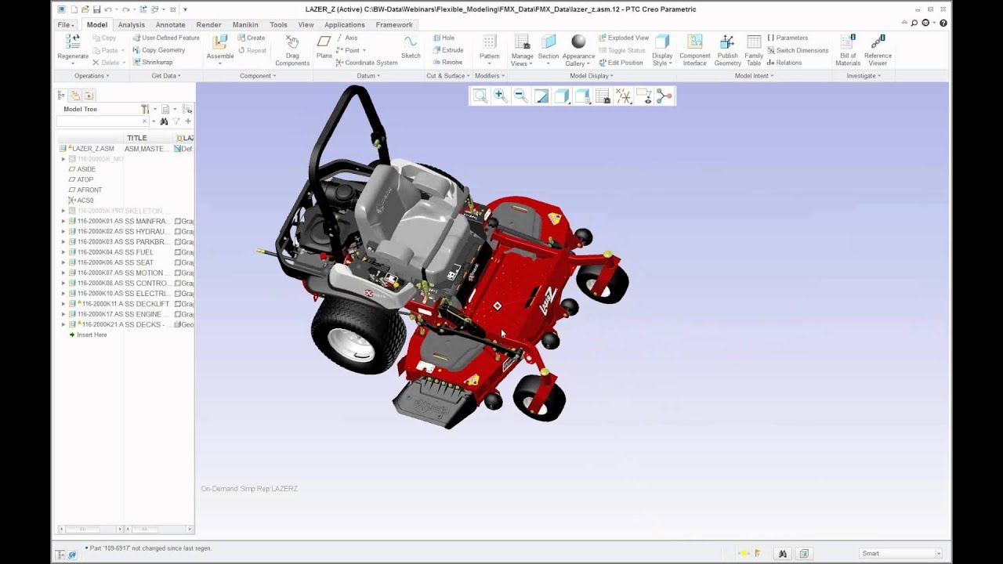Screen dimensions: 1003x564
Task: Click the Find binoculars icon in model tree
Action: click(x=164, y=121)
